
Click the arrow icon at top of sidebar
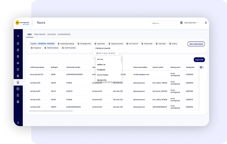(18, 36)
